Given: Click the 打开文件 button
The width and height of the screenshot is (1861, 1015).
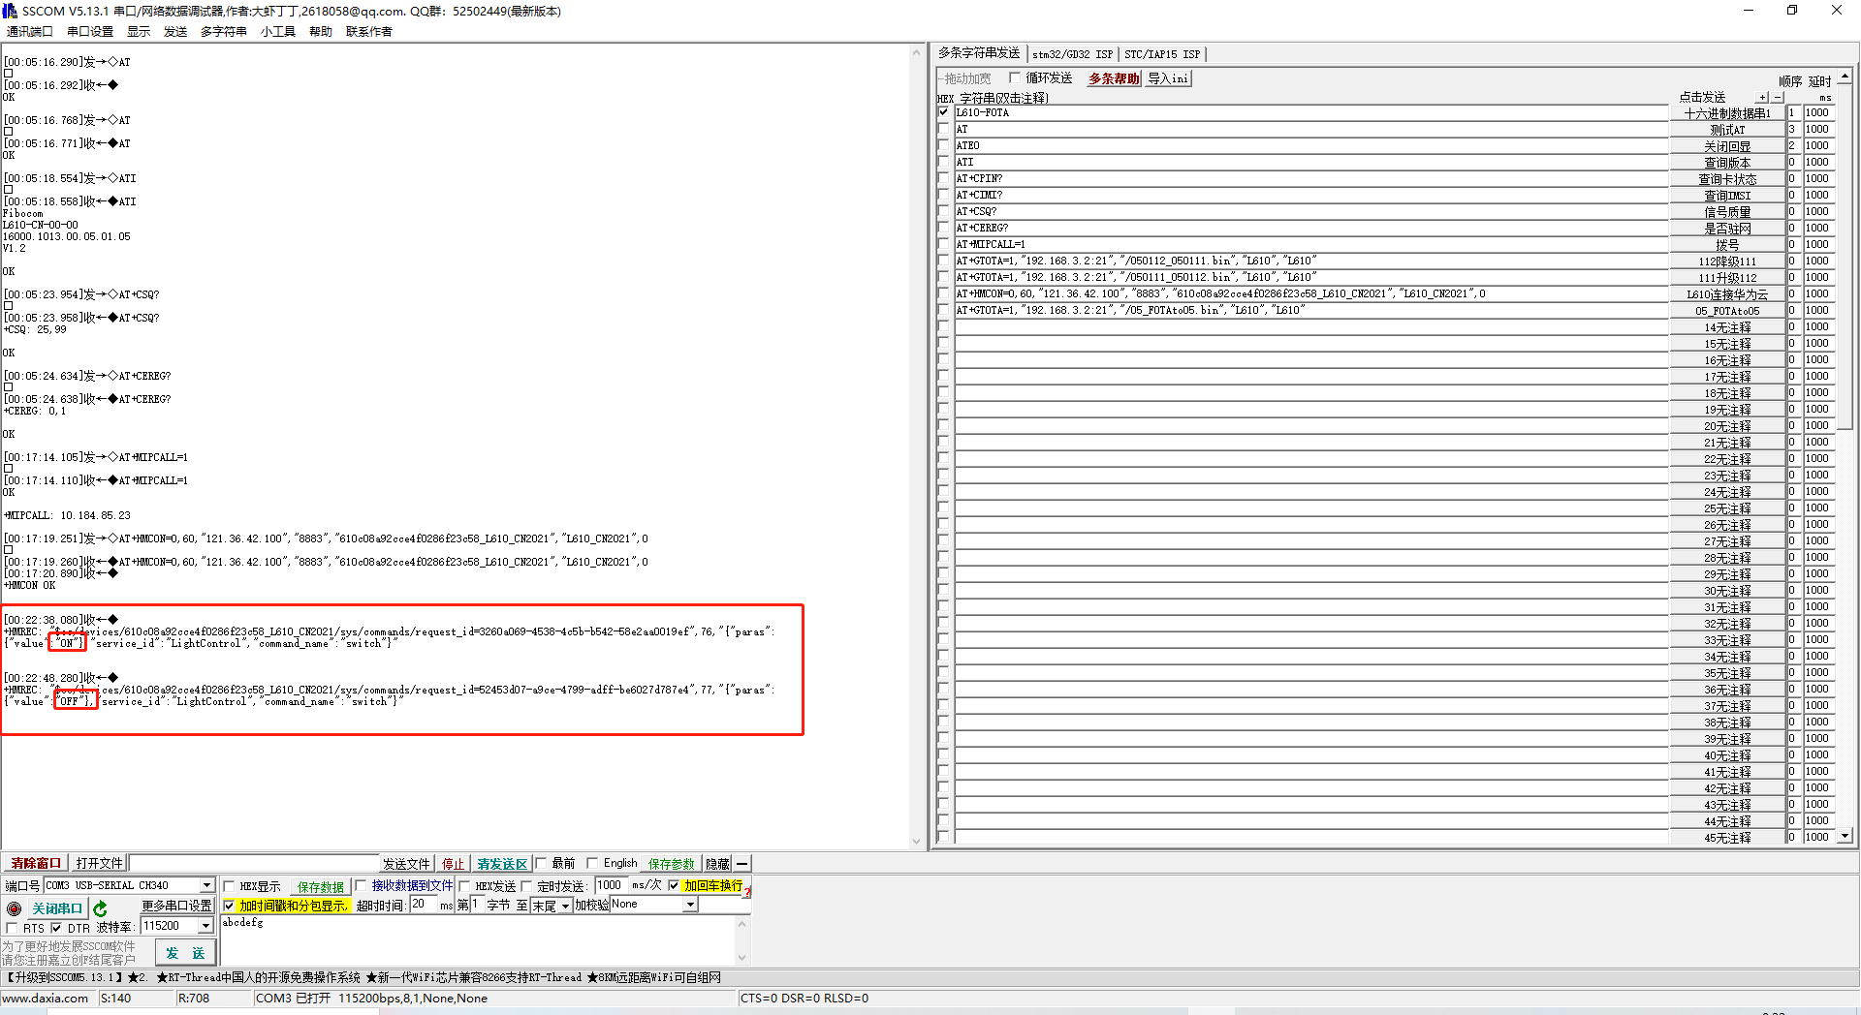Looking at the screenshot, I should coord(100,863).
